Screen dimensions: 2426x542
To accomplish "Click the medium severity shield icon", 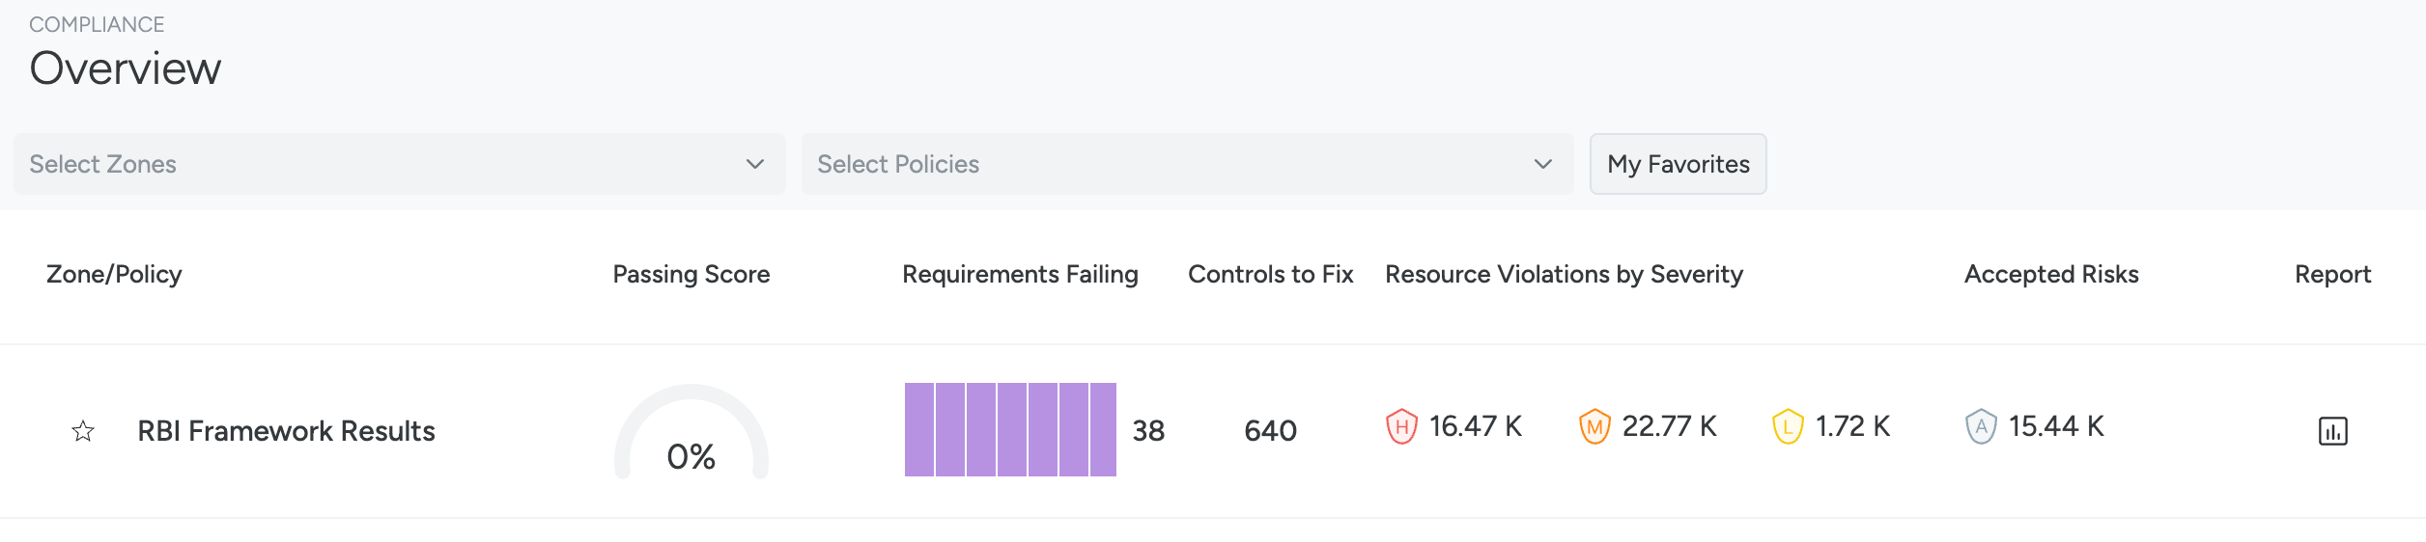I will (x=1594, y=426).
